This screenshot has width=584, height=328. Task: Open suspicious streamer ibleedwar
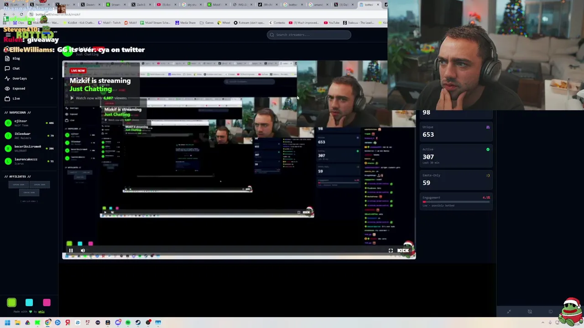tap(29, 135)
